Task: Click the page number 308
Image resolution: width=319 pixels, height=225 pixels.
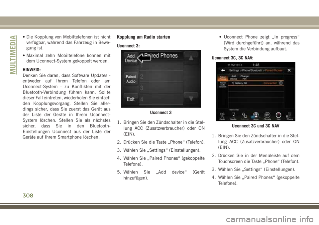Action: click(28, 195)
